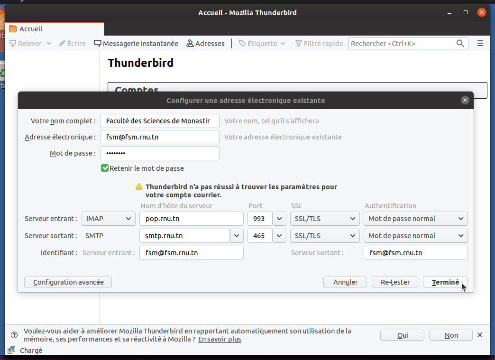Screen dimensions: 495x360
Task: Expand the Relever dropdown arrow
Action: coord(49,44)
